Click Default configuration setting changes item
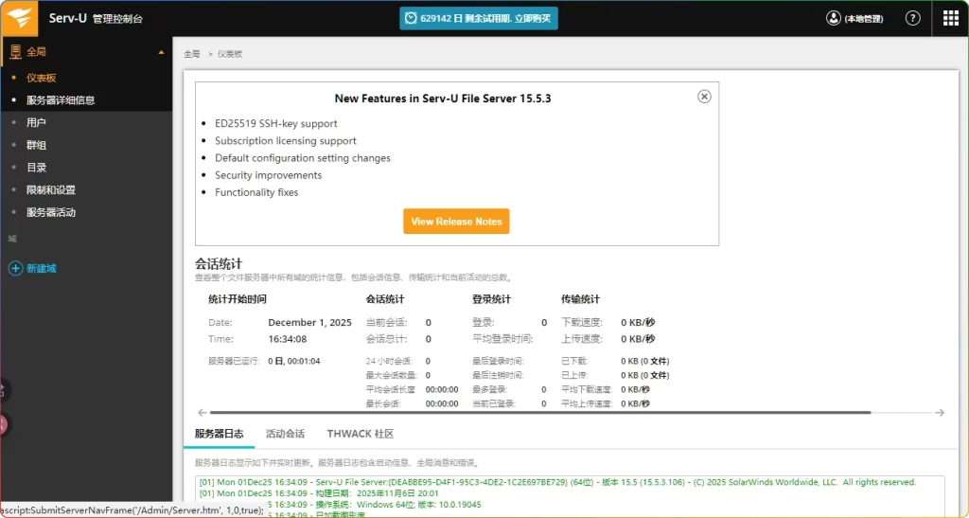969x518 pixels. pyautogui.click(x=303, y=157)
